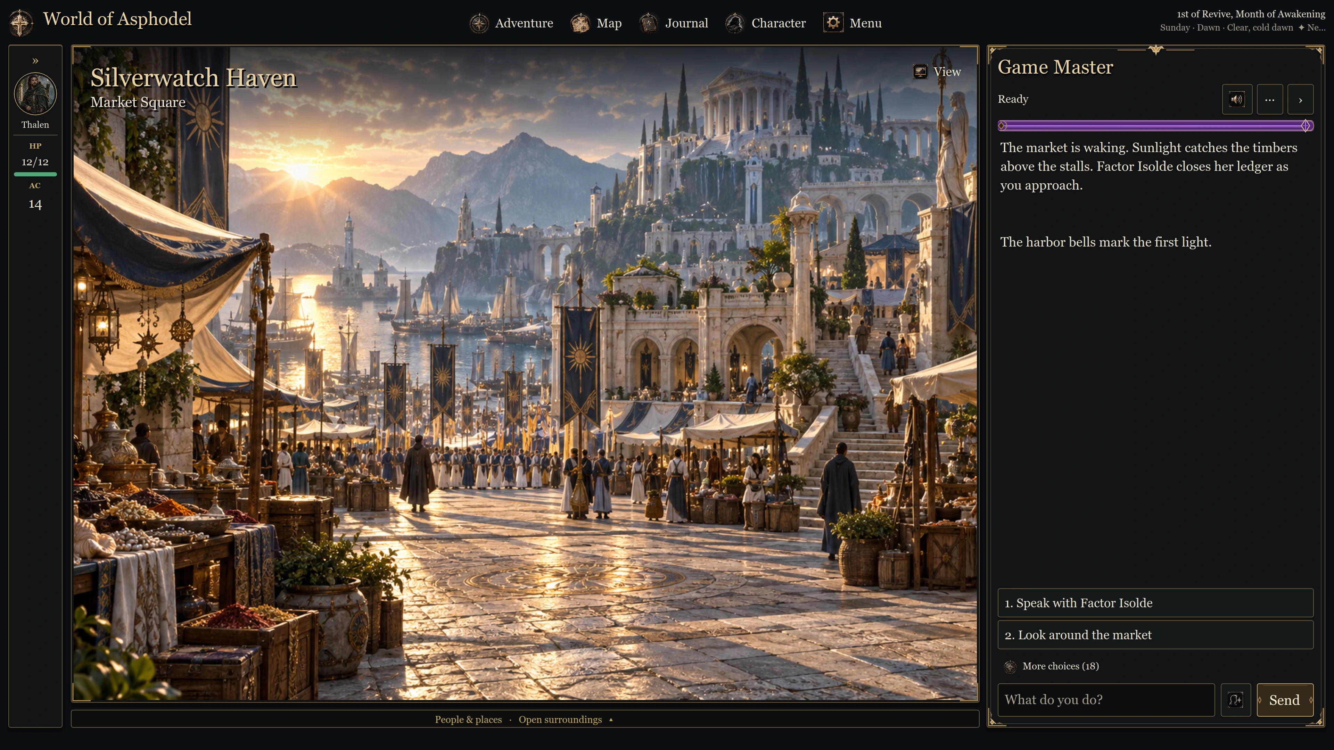Screen dimensions: 1334x750
Task: Expand the left character sidebar
Action: click(x=35, y=60)
